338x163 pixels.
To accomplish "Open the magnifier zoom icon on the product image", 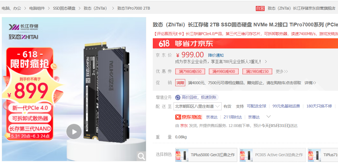I will point(141,156).
